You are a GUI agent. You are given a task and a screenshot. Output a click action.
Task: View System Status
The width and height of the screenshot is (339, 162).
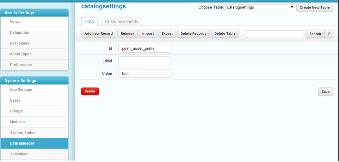pyautogui.click(x=35, y=133)
